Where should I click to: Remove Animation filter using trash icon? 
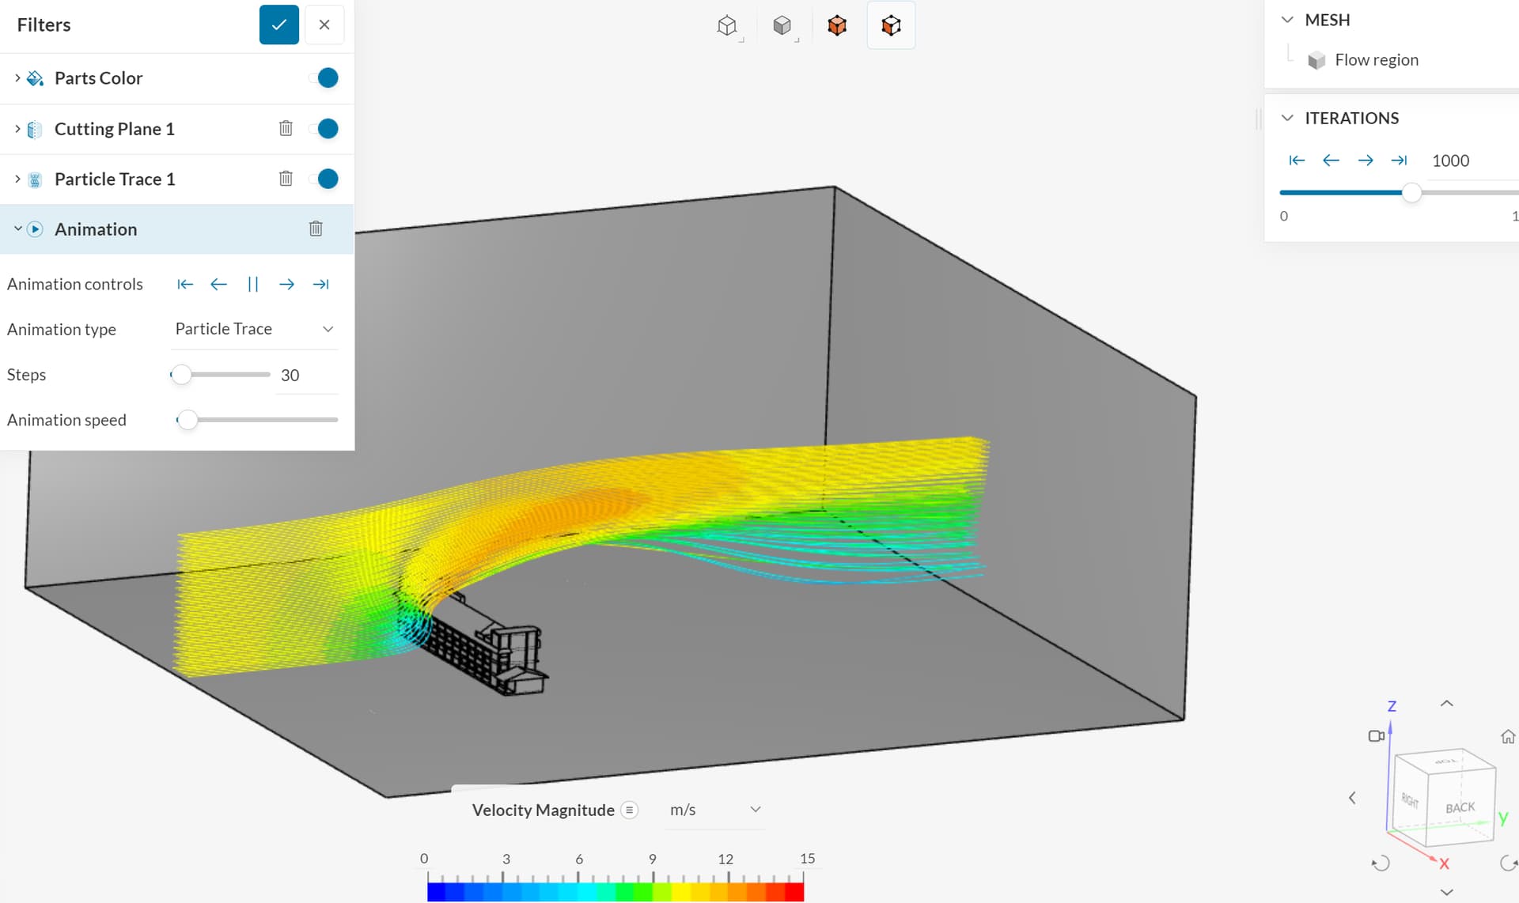316,229
